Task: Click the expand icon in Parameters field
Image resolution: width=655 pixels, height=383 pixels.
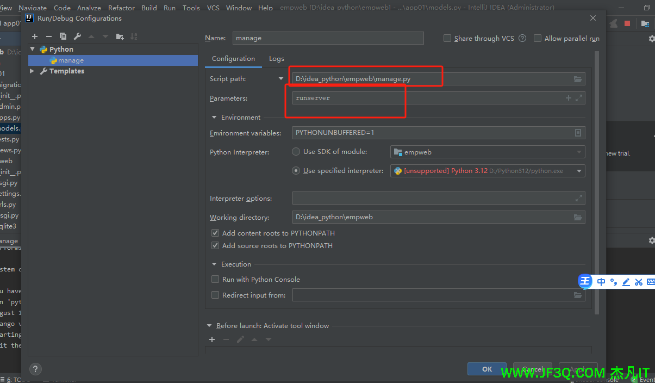Action: click(x=579, y=98)
